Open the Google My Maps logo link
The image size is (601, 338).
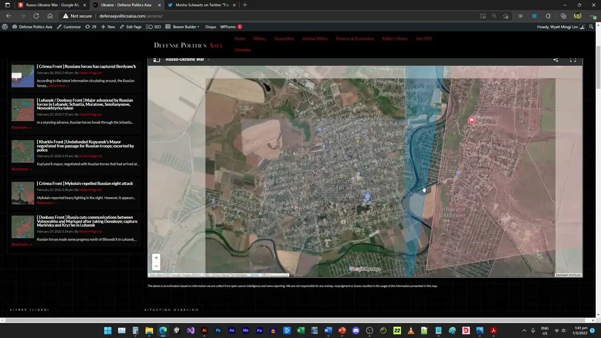(365, 269)
